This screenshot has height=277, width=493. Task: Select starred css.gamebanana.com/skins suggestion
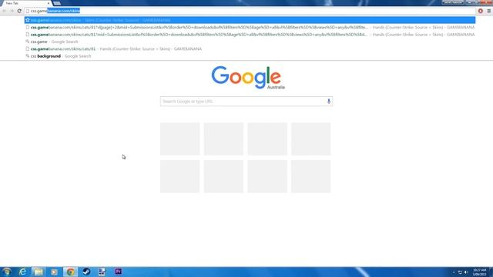[250, 20]
